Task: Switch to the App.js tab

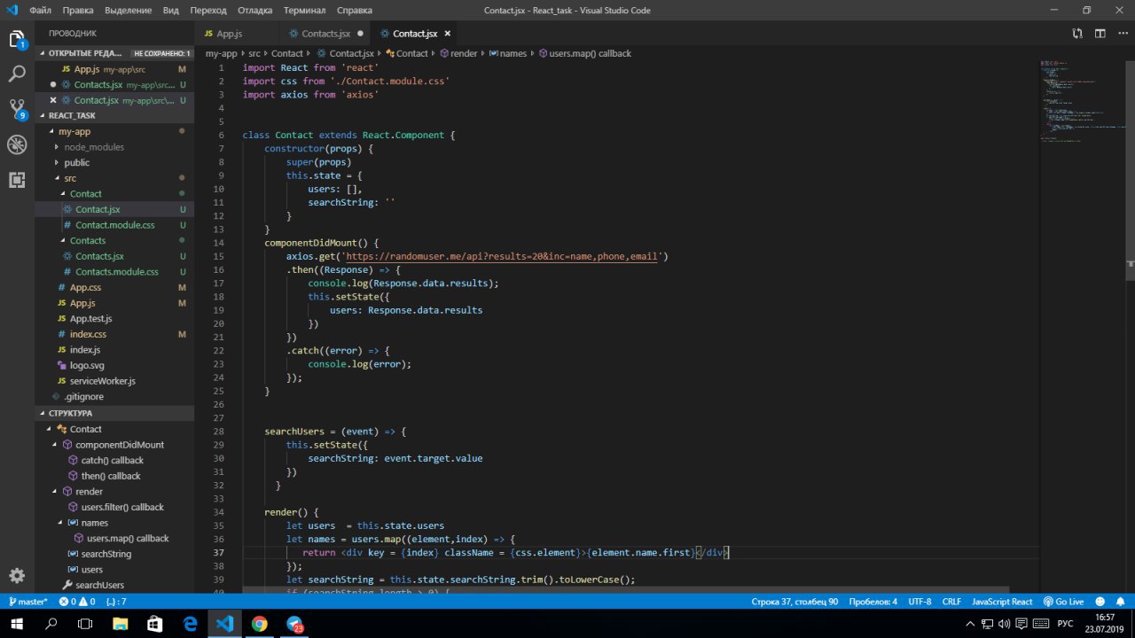Action: pos(229,34)
